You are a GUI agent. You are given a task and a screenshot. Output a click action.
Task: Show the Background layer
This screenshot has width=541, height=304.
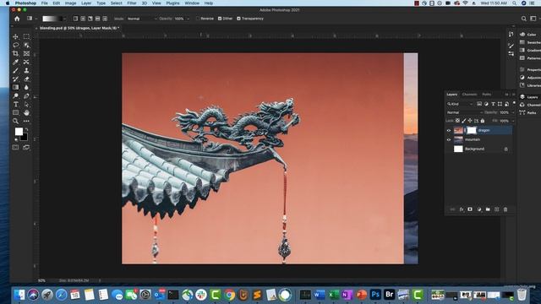click(449, 149)
